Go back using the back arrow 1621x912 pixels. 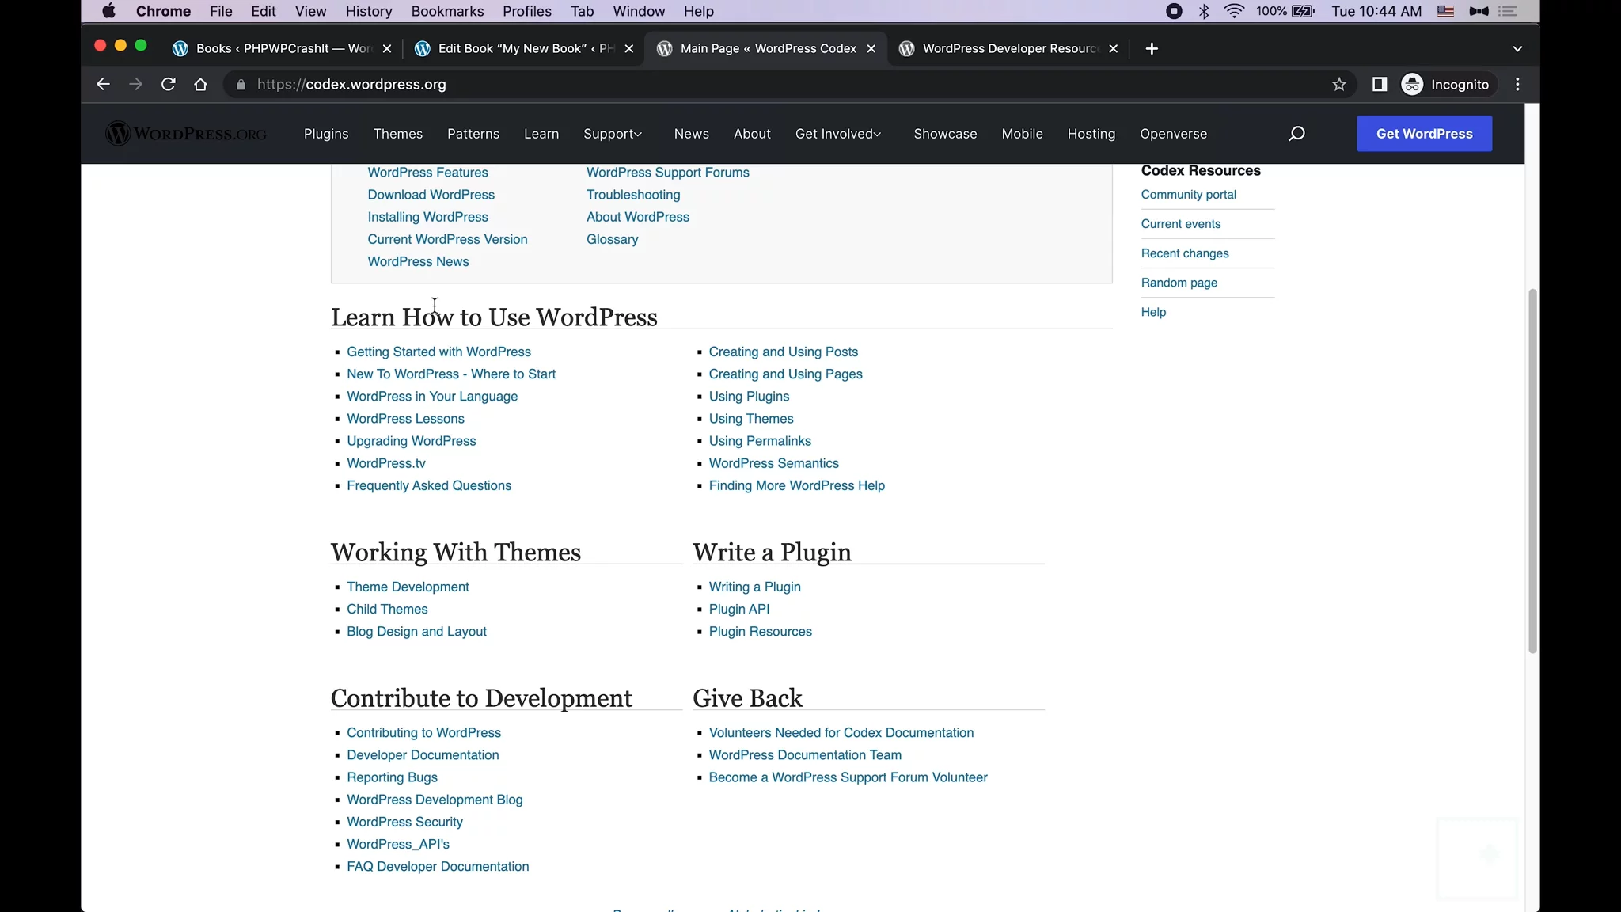click(x=103, y=85)
